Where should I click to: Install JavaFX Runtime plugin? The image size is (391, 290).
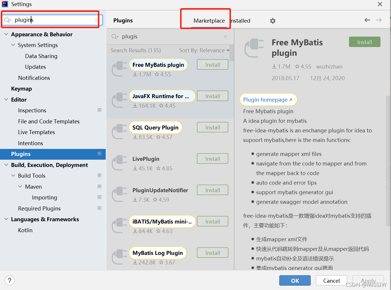point(213,96)
